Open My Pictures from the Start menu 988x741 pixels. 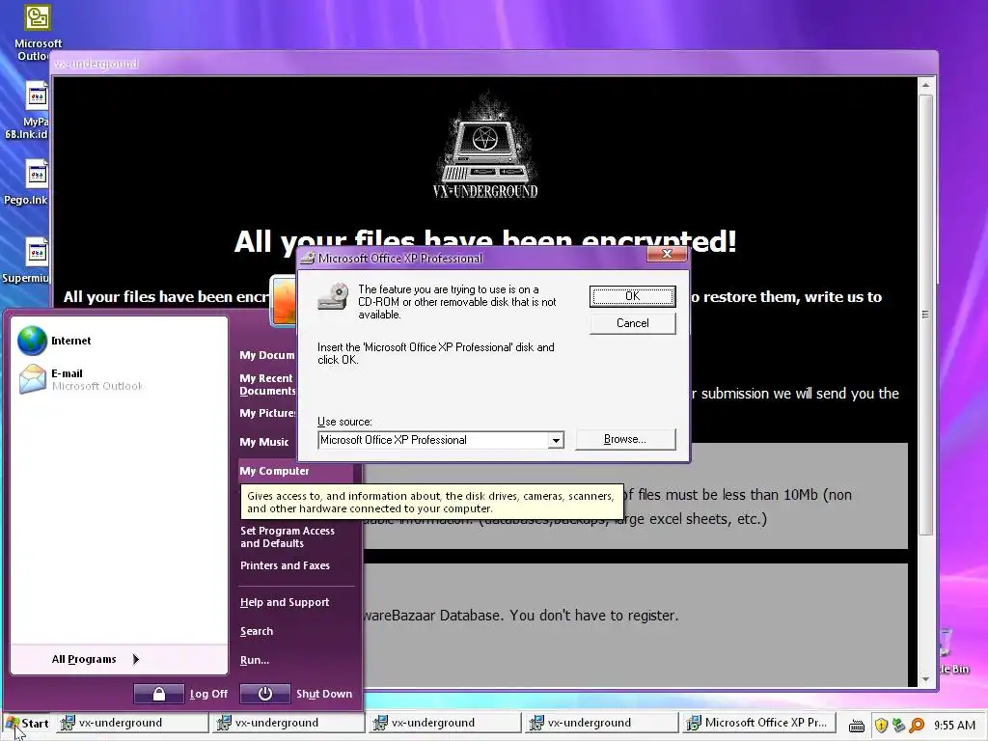pos(267,413)
